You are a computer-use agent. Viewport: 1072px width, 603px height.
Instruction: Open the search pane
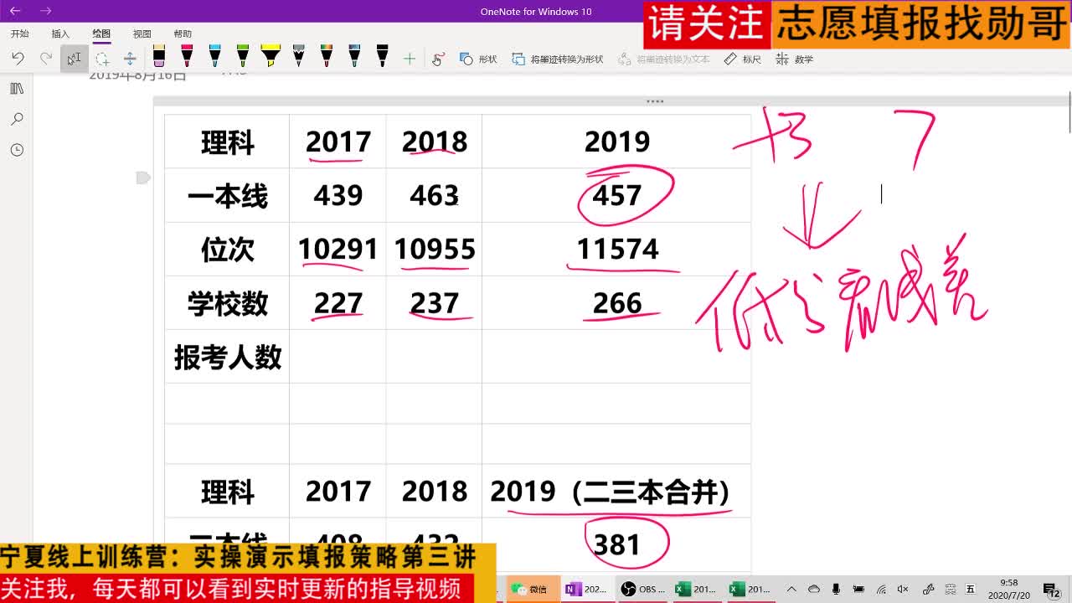17,120
